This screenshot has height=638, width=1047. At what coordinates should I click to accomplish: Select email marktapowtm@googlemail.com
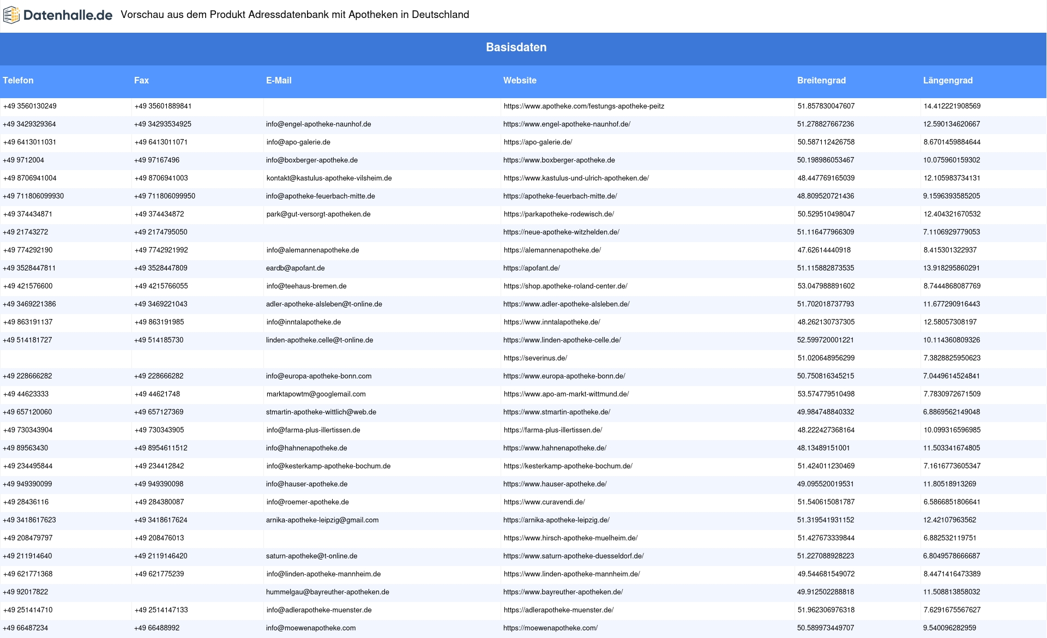point(316,394)
